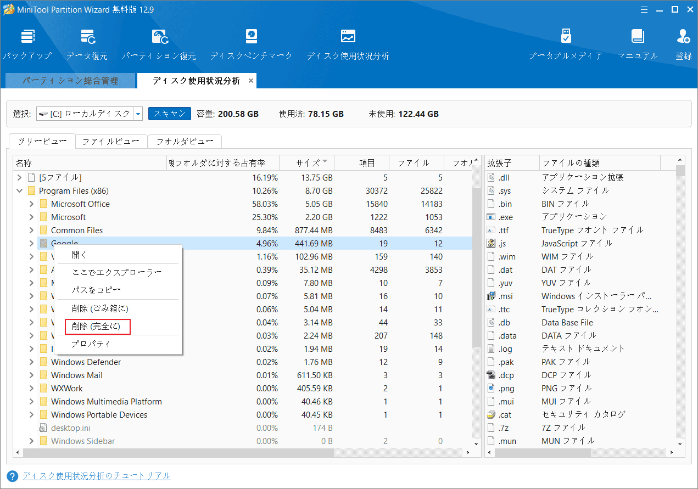Open the バックアップ (Backup) tool

27,43
